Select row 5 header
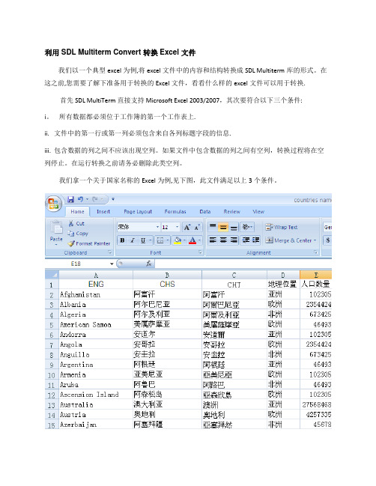This screenshot has width=376, height=486. pyautogui.click(x=52, y=325)
